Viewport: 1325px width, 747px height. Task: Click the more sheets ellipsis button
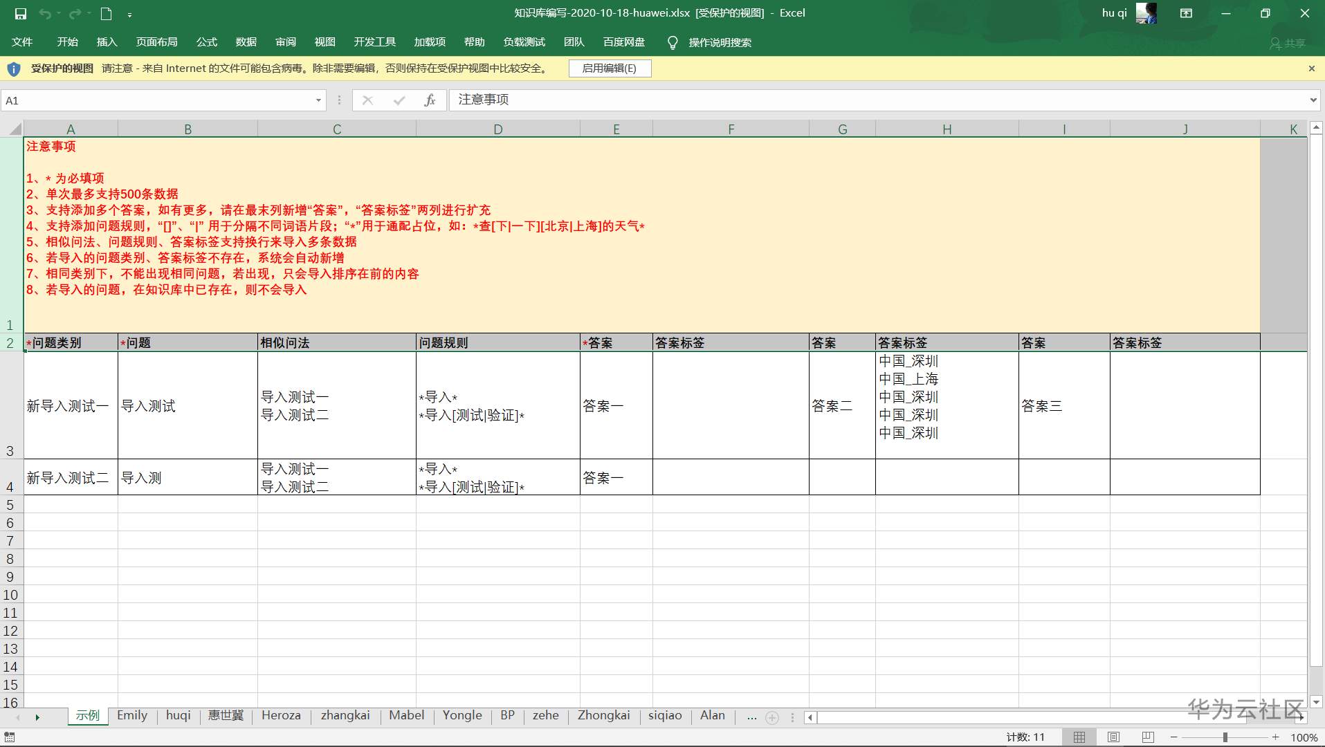752,717
